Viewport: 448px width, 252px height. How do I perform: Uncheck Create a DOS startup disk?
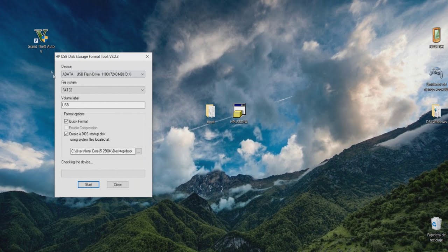click(66, 134)
